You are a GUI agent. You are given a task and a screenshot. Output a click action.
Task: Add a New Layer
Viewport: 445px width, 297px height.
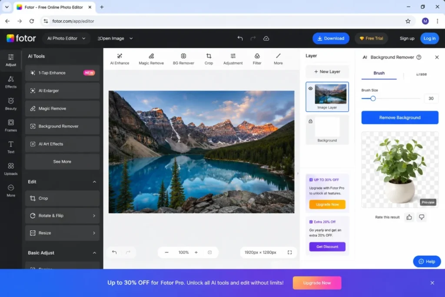pos(327,72)
